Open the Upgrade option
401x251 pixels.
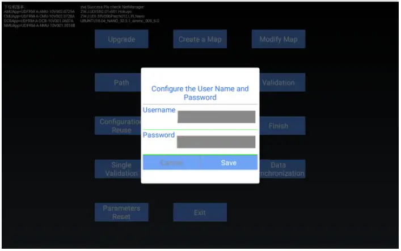click(121, 39)
